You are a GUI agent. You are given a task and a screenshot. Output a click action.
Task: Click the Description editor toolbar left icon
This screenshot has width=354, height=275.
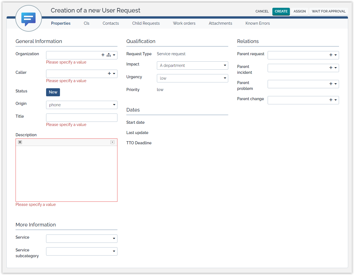(x=20, y=142)
